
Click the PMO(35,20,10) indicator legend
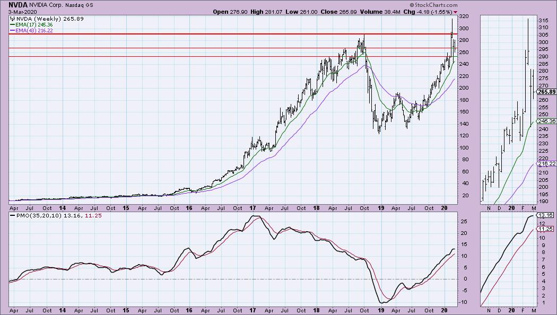(56, 215)
